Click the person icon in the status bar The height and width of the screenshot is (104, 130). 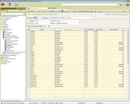(x=17, y=103)
